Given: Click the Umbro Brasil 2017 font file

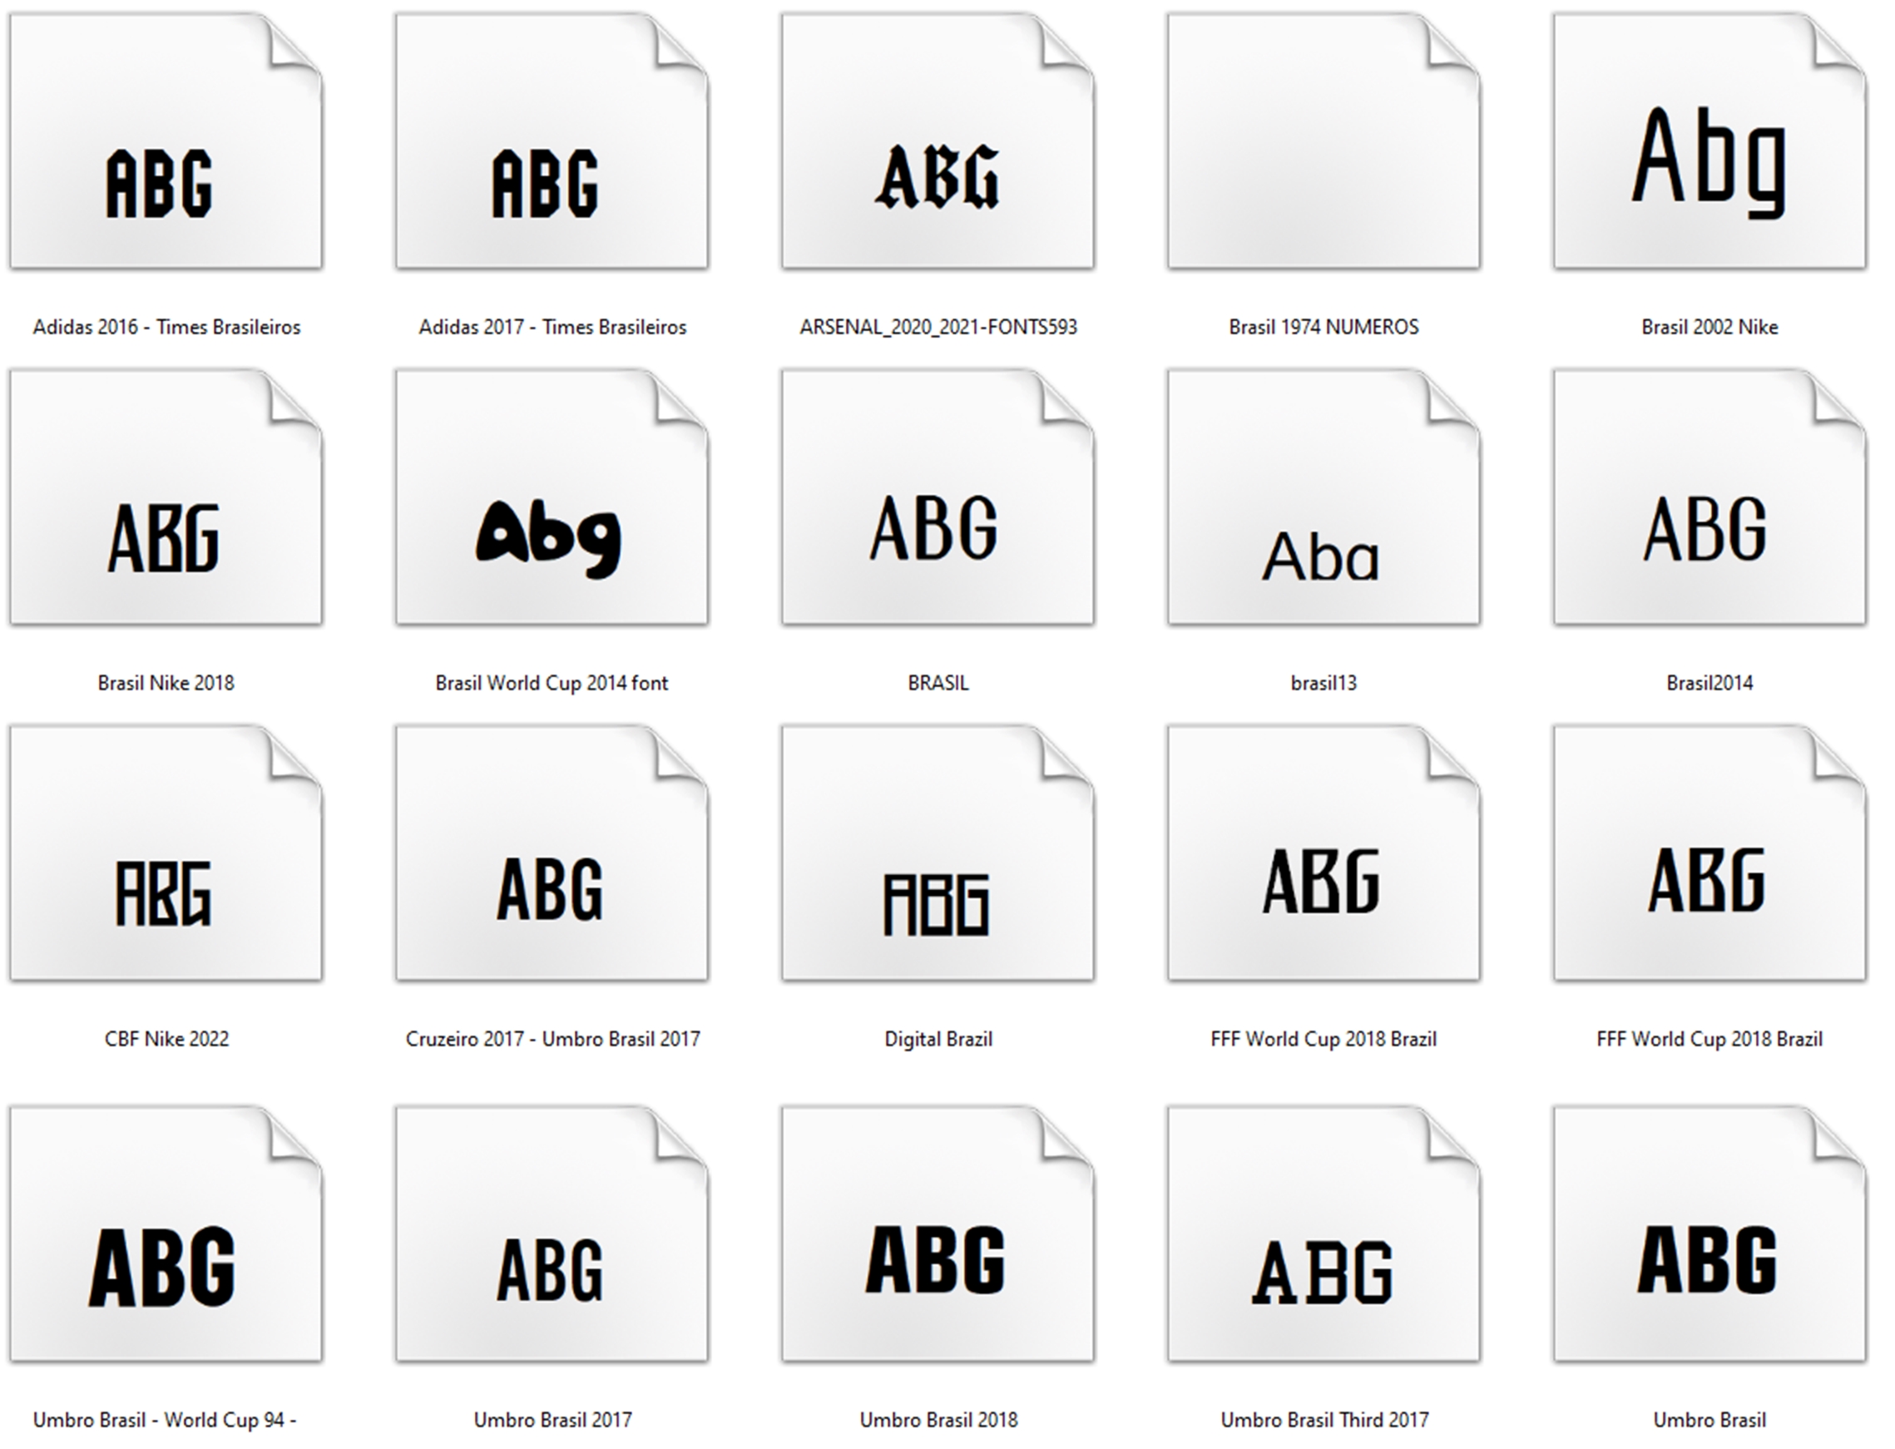Looking at the screenshot, I should (x=552, y=1235).
